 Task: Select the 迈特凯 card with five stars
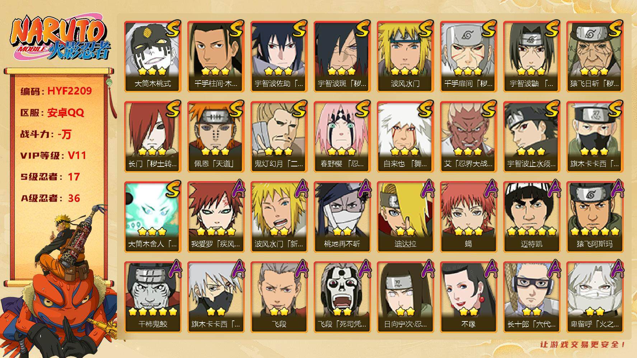click(x=532, y=217)
